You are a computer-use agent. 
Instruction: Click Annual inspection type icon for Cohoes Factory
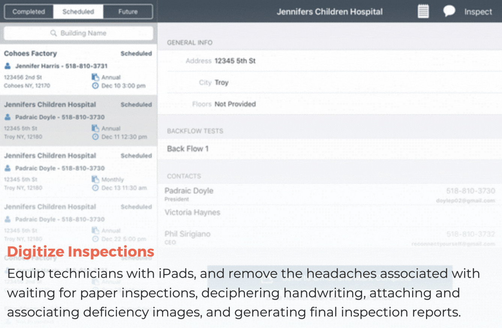[95, 77]
